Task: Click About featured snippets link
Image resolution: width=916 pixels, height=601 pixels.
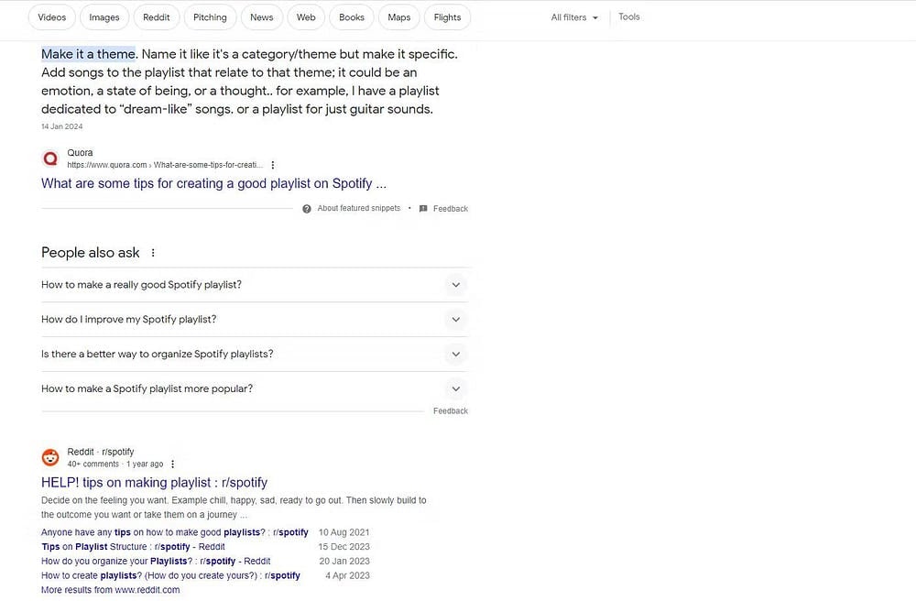Action: (359, 209)
